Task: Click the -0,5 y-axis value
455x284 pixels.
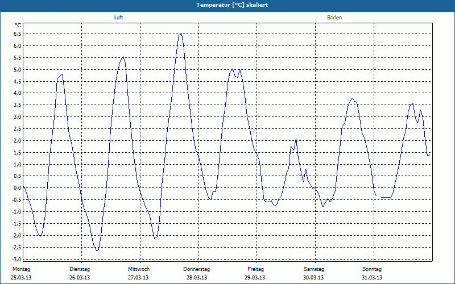Action: coord(17,200)
